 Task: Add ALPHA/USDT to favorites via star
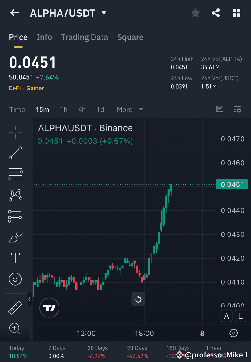pos(195,13)
